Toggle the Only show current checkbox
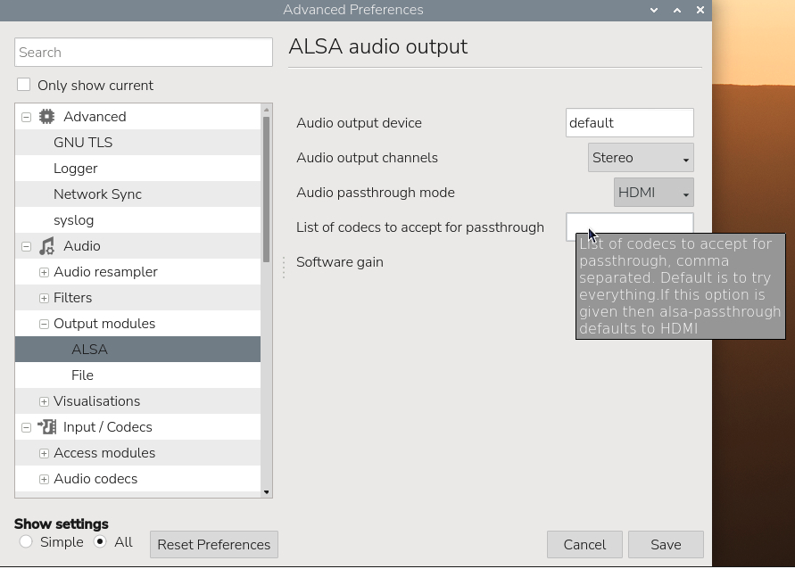 click(24, 85)
